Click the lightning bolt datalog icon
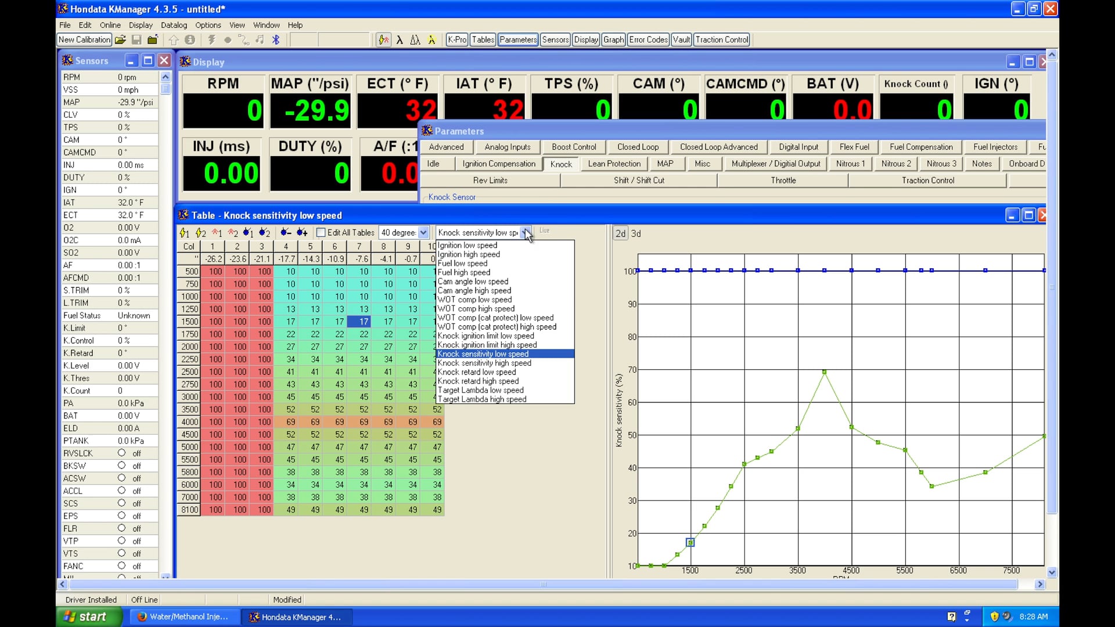 (211, 39)
